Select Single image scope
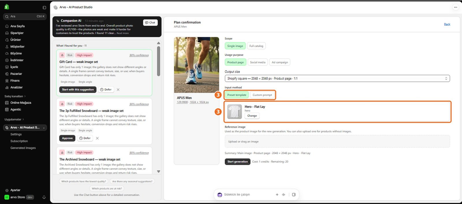 (x=235, y=46)
